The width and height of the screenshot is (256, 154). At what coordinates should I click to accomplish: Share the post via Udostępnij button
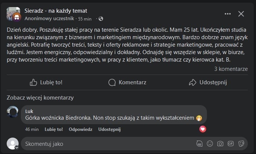(208, 82)
